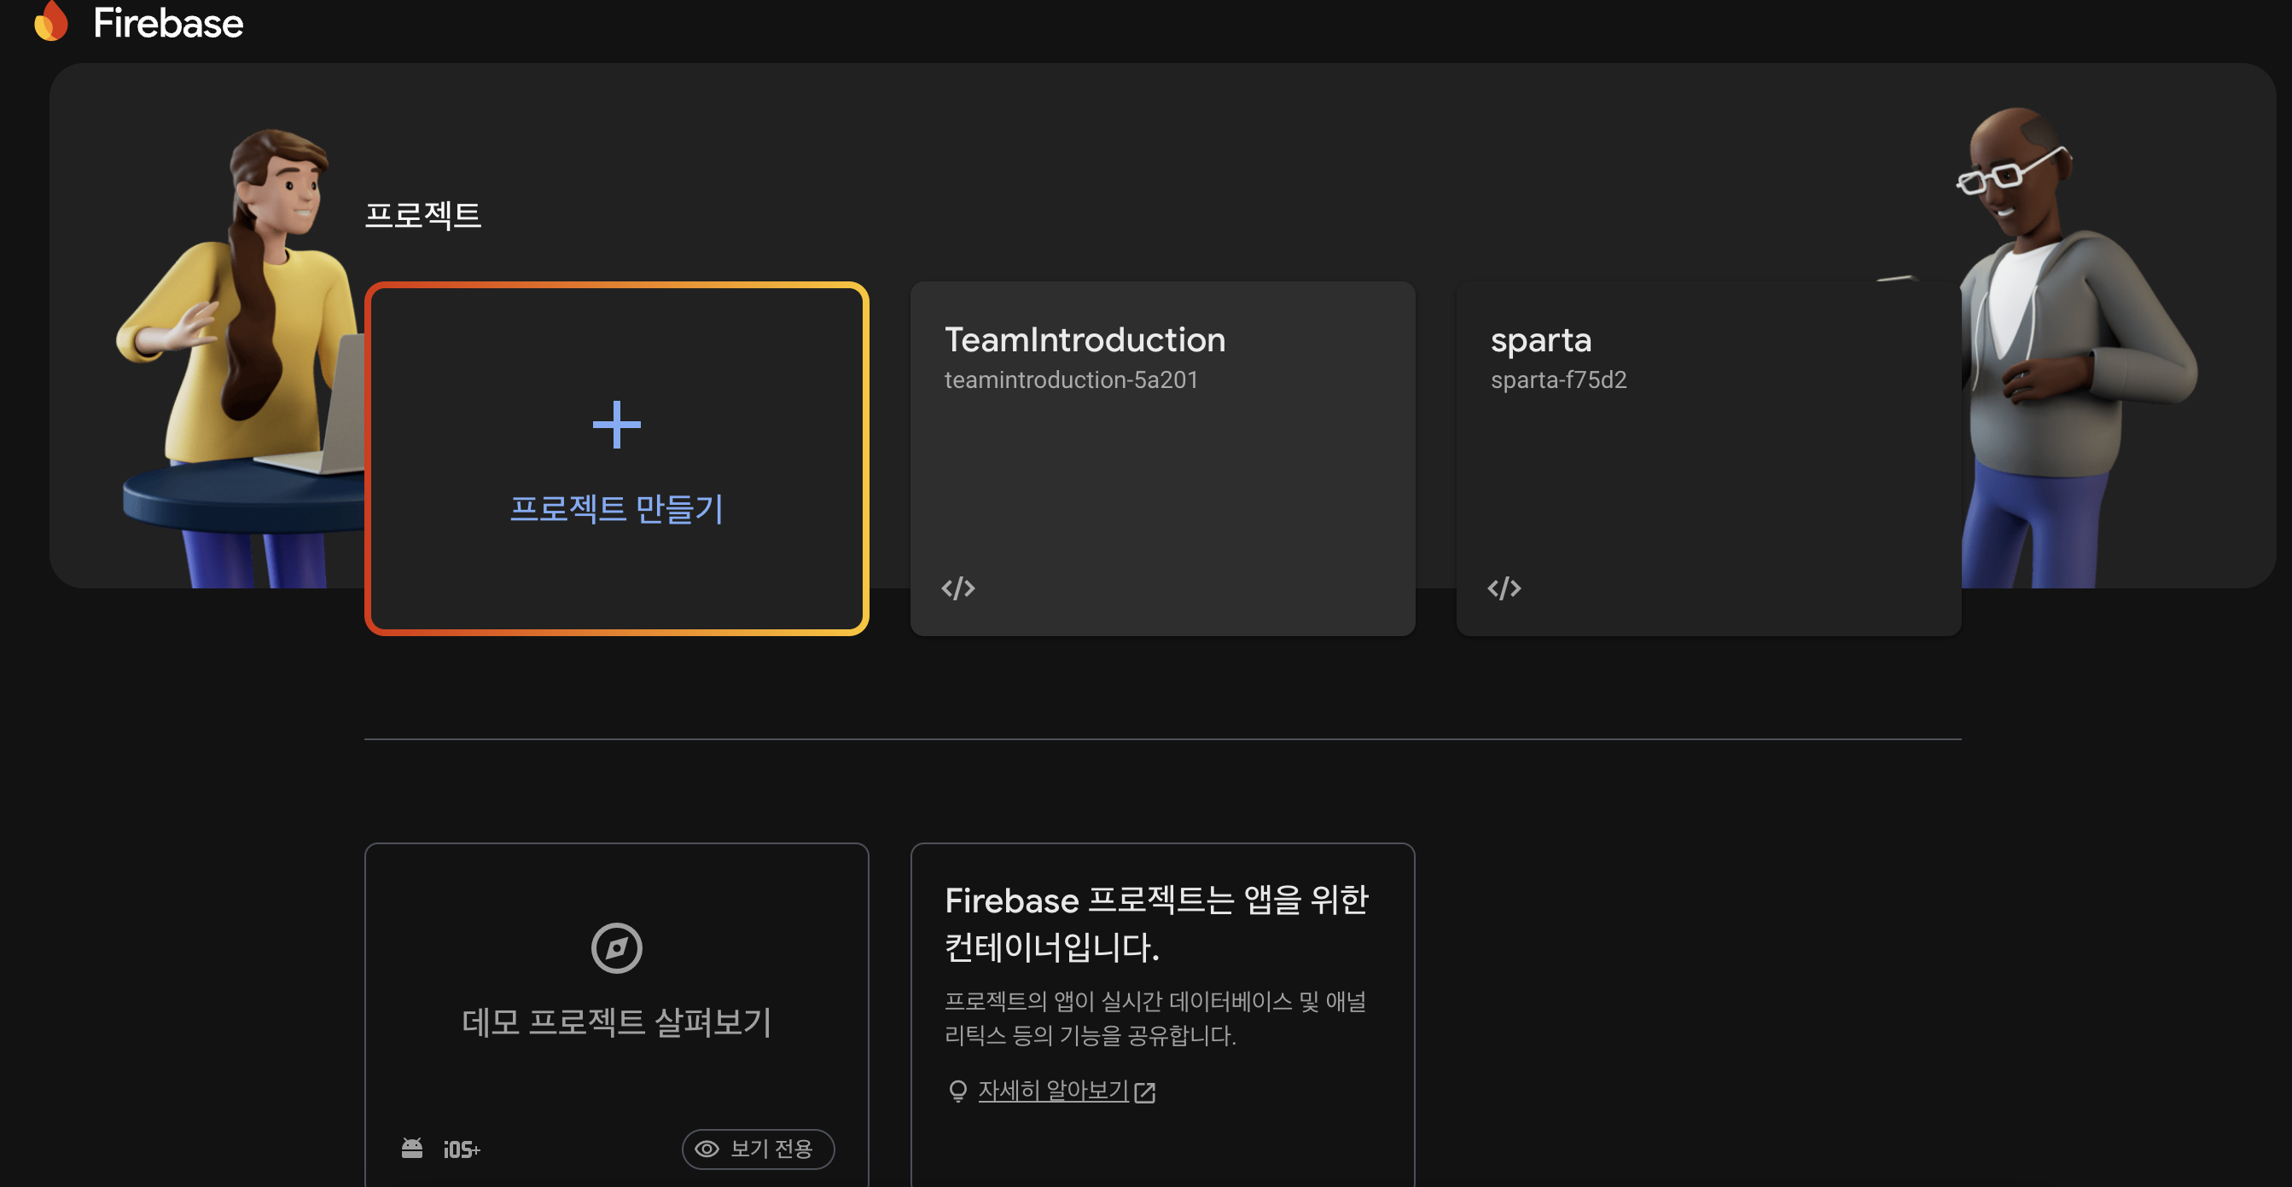Click web app icon in sparta card
The width and height of the screenshot is (2292, 1187).
tap(1504, 588)
